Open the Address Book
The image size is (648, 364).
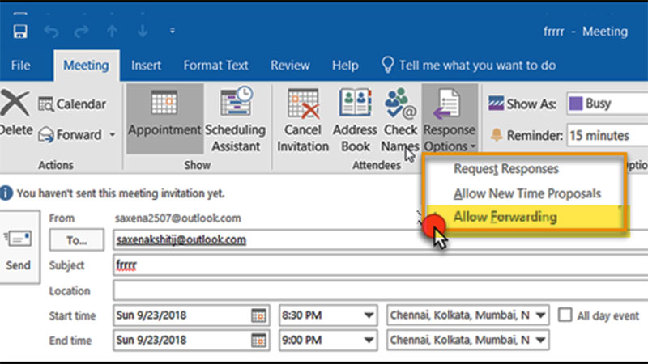(x=355, y=120)
